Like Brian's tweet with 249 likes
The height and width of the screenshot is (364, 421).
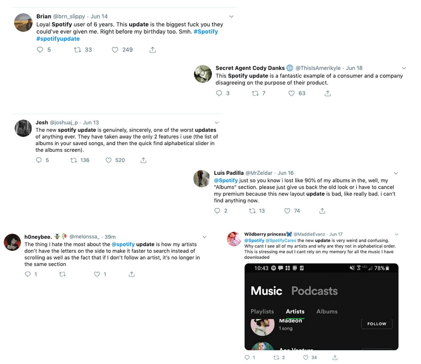coord(115,50)
